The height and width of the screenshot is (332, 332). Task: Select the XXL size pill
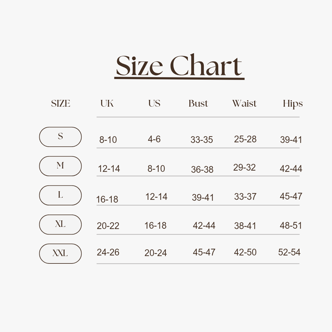tap(60, 253)
